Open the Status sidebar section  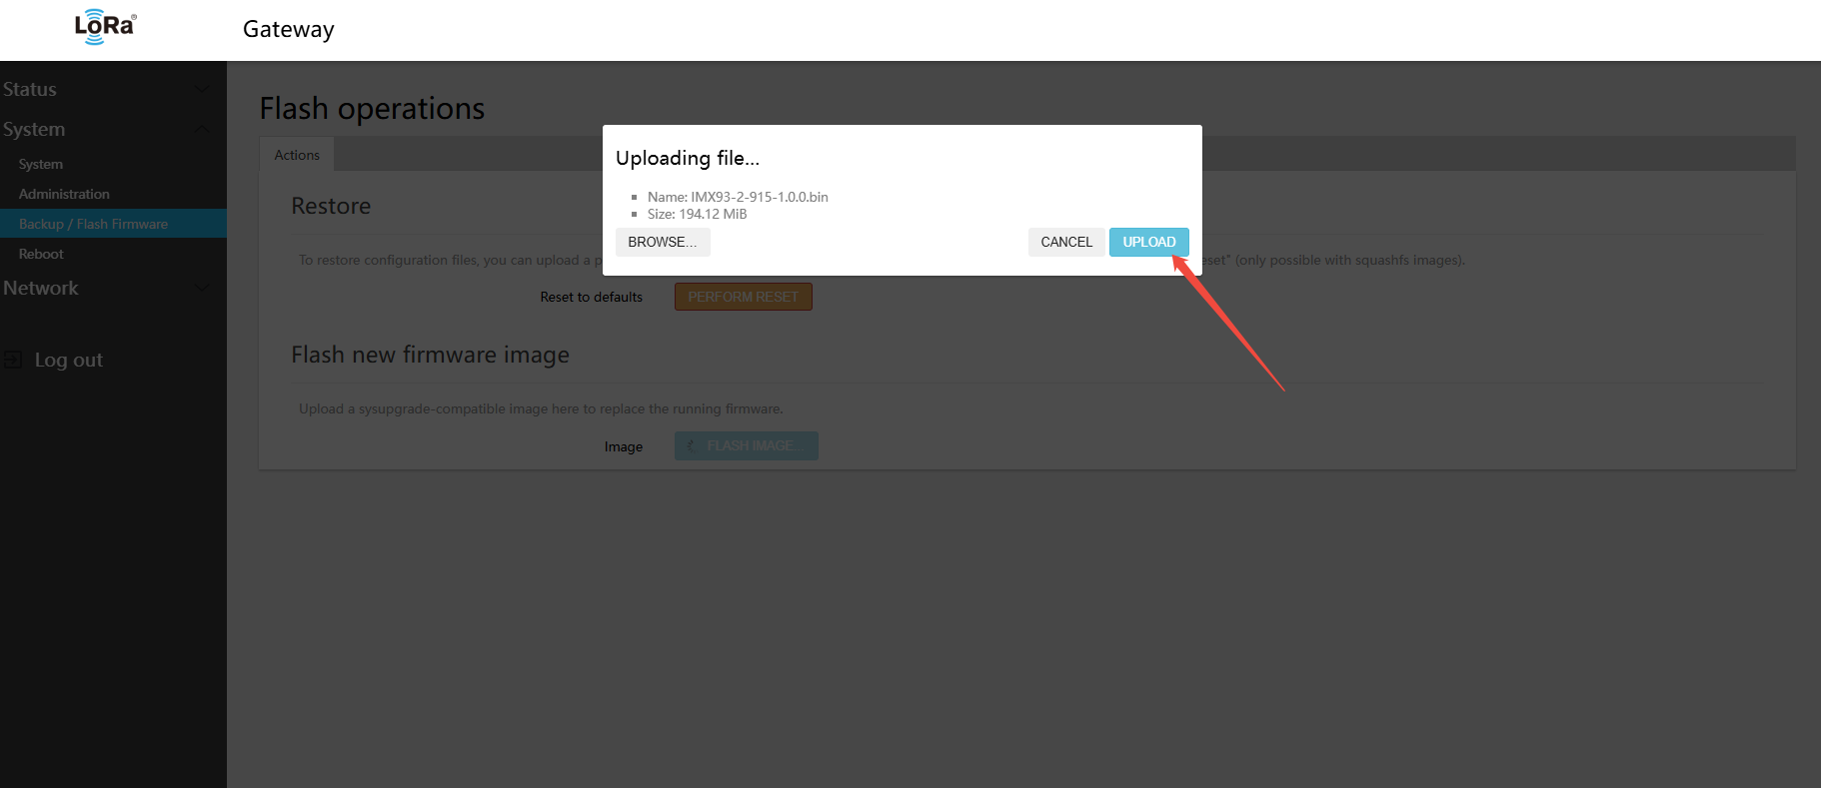point(30,89)
